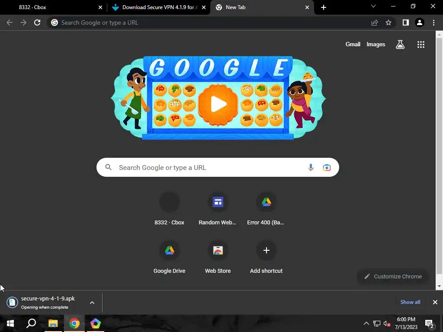Open the Search Labs flask icon
The image size is (443, 332).
point(400,45)
